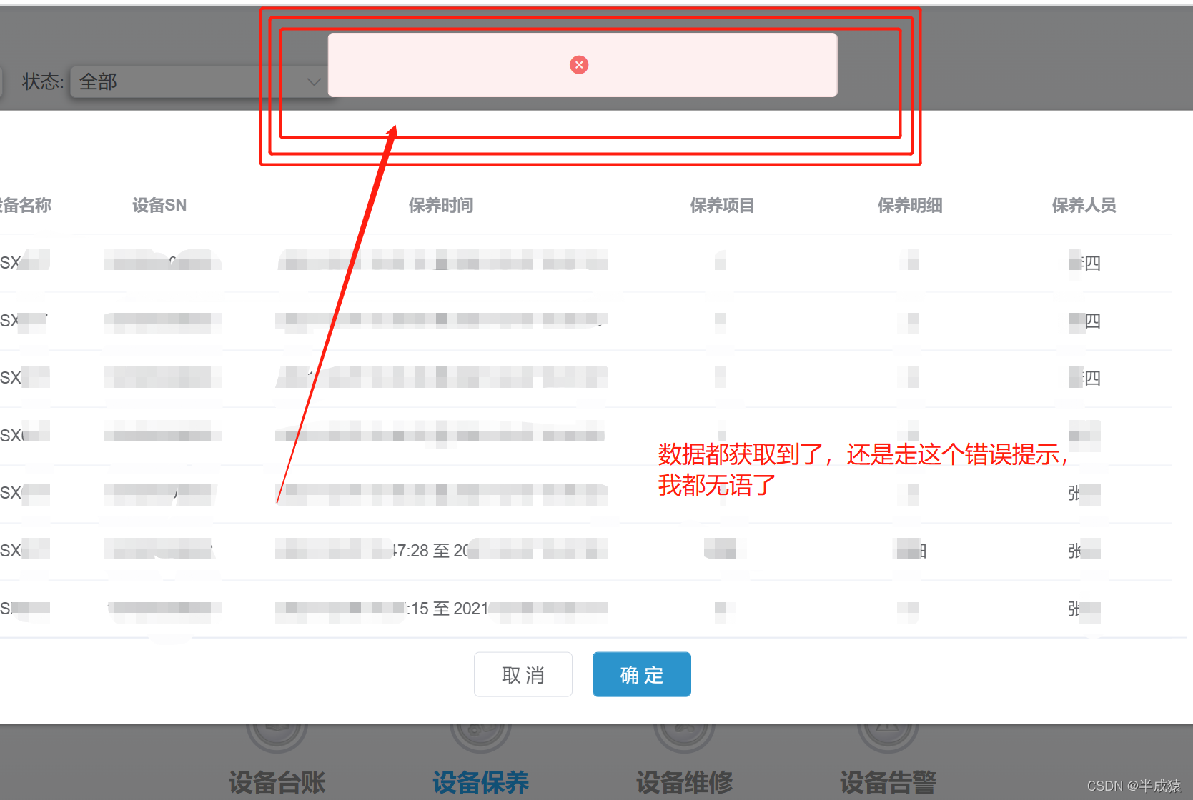Viewport: 1193px width, 800px height.
Task: Click the red error icon in the alert
Action: (579, 65)
